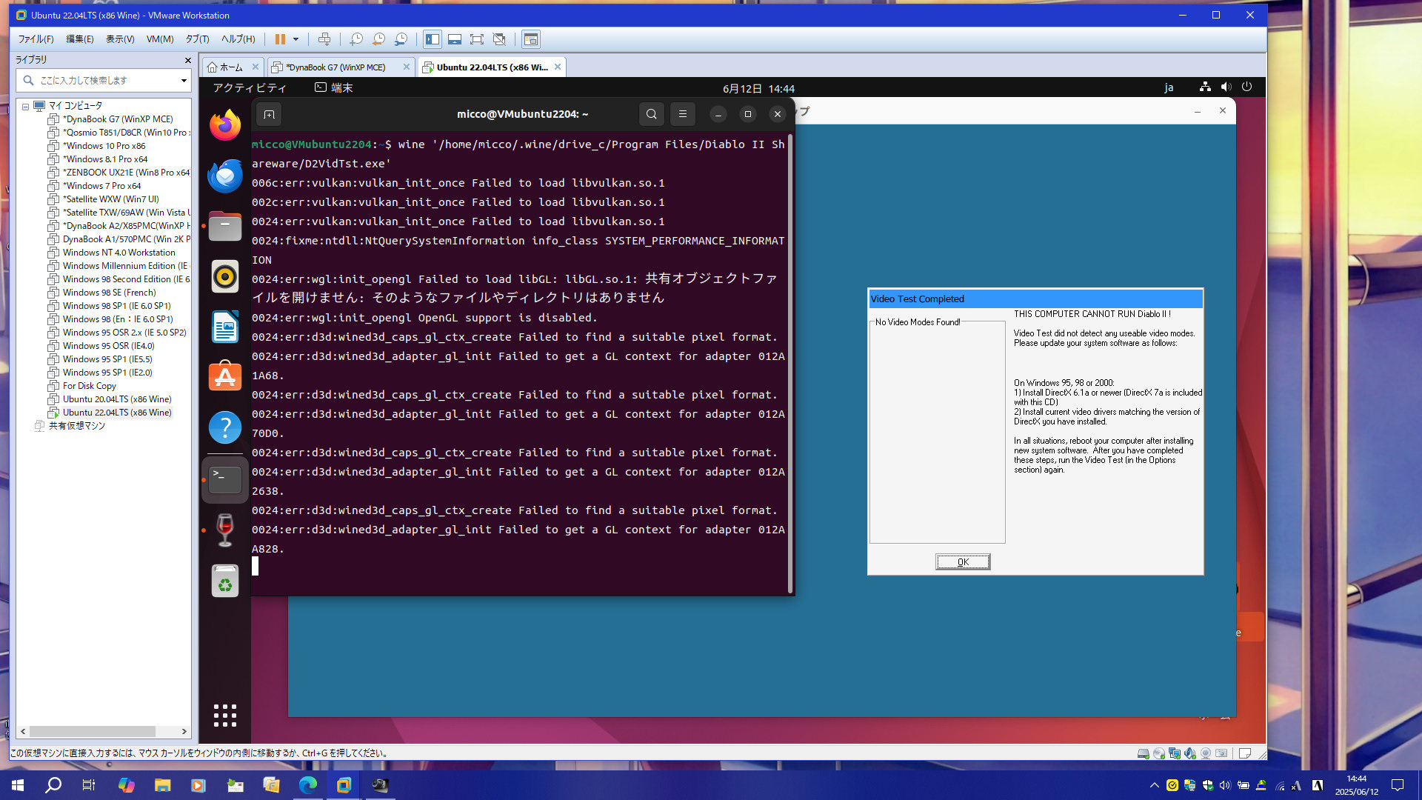The image size is (1422, 800).
Task: Open the console view icon in the VMware toolbar
Action: click(x=531, y=39)
